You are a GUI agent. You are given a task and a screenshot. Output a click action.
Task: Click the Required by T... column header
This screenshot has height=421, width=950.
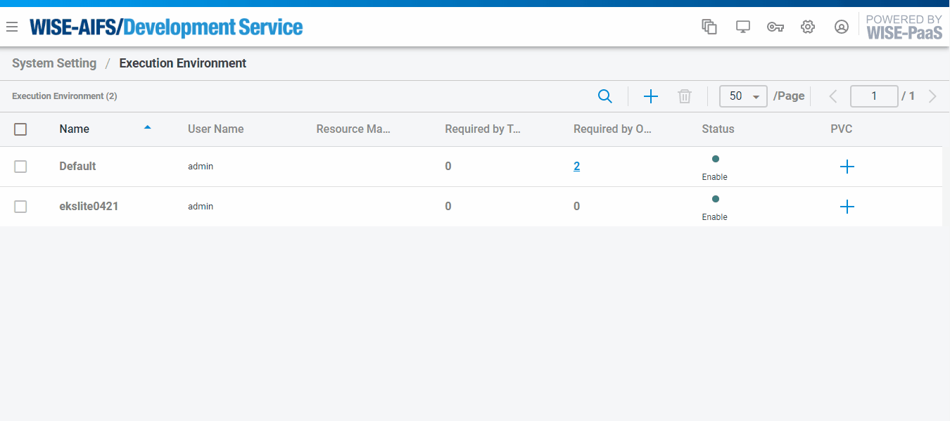tap(483, 129)
